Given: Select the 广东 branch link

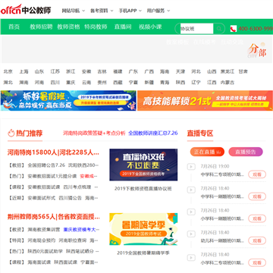Looking at the screenshot, I should click(133, 71).
